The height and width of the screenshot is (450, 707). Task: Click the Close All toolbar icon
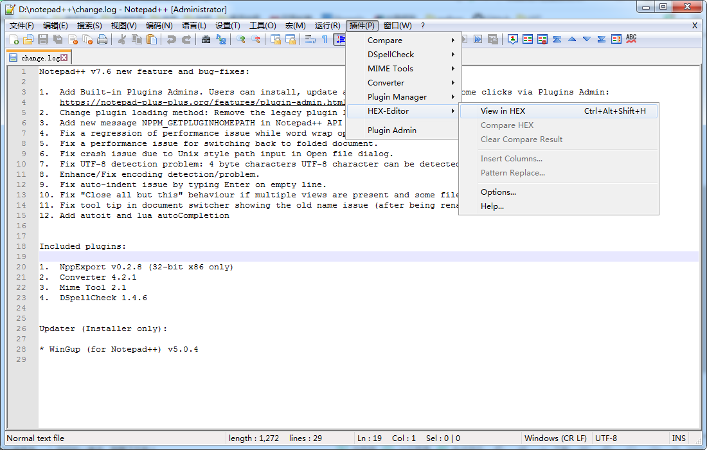pyautogui.click(x=88, y=40)
